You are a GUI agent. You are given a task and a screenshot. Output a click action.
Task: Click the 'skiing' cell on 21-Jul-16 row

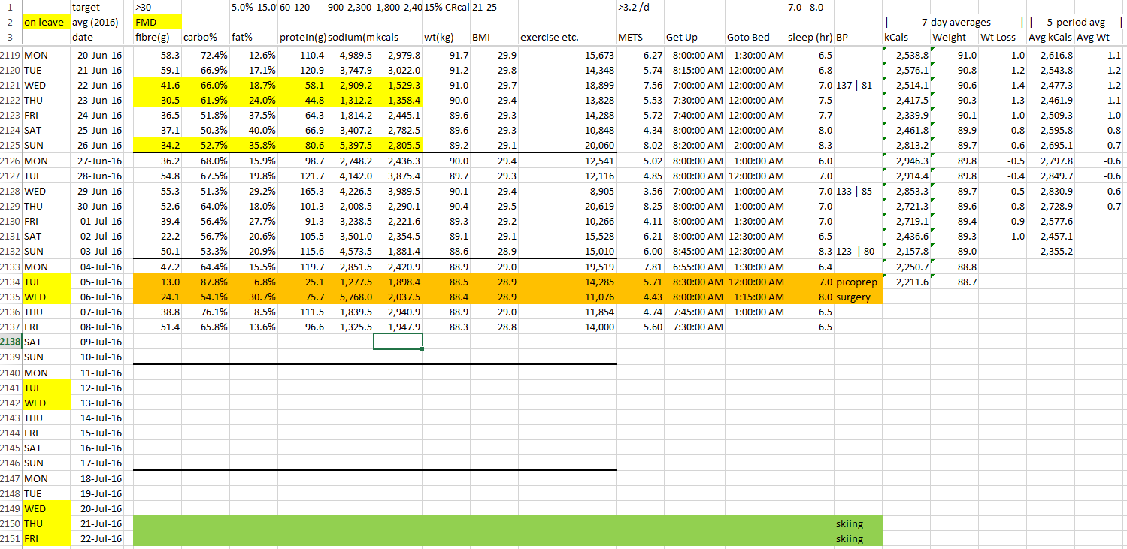[x=858, y=523]
